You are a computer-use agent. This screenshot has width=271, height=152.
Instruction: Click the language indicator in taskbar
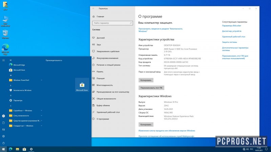252,149
